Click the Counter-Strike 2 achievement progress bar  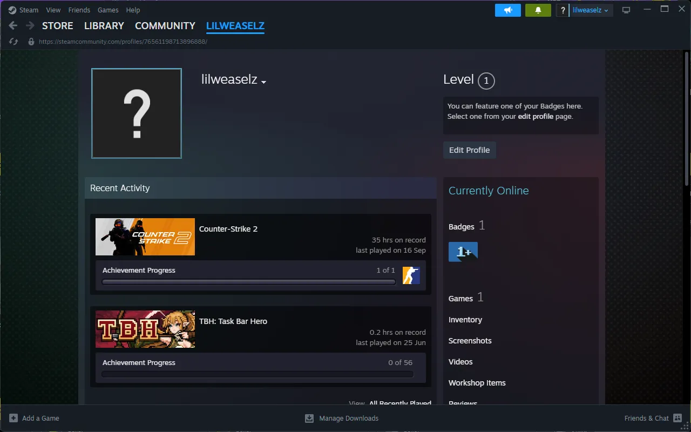[249, 282]
